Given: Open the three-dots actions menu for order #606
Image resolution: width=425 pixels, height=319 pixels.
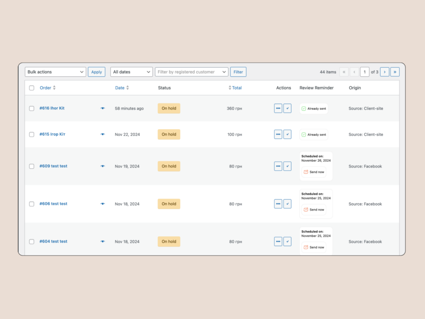Looking at the screenshot, I should [x=278, y=204].
